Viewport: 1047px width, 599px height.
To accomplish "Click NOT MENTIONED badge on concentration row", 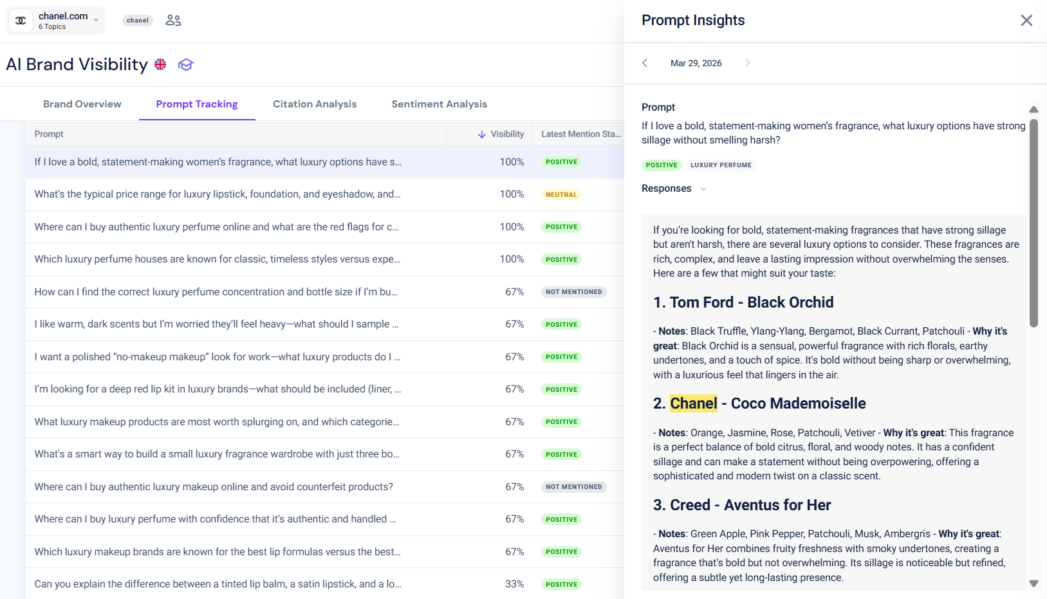I will pos(574,292).
